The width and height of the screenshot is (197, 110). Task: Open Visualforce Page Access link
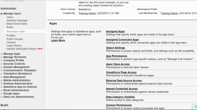pyautogui.click(x=121, y=72)
